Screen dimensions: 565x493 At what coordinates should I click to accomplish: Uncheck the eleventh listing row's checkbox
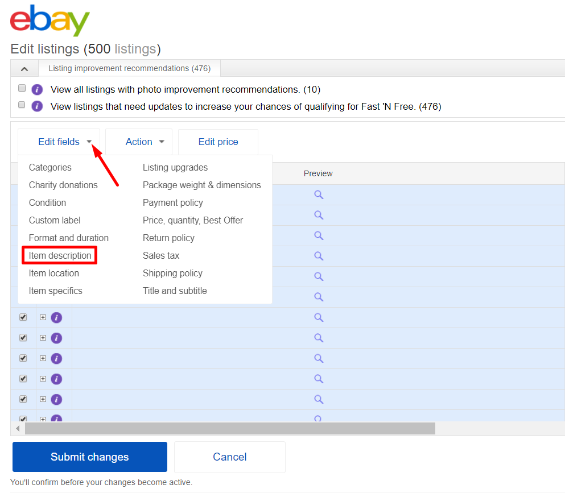click(23, 399)
